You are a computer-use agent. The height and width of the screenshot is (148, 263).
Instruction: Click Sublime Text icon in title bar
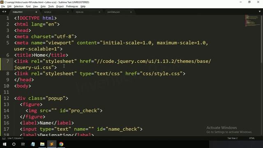tap(2, 2)
